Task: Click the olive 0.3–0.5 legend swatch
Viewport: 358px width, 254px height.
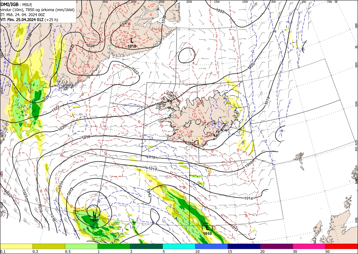Action: [x=49, y=246]
